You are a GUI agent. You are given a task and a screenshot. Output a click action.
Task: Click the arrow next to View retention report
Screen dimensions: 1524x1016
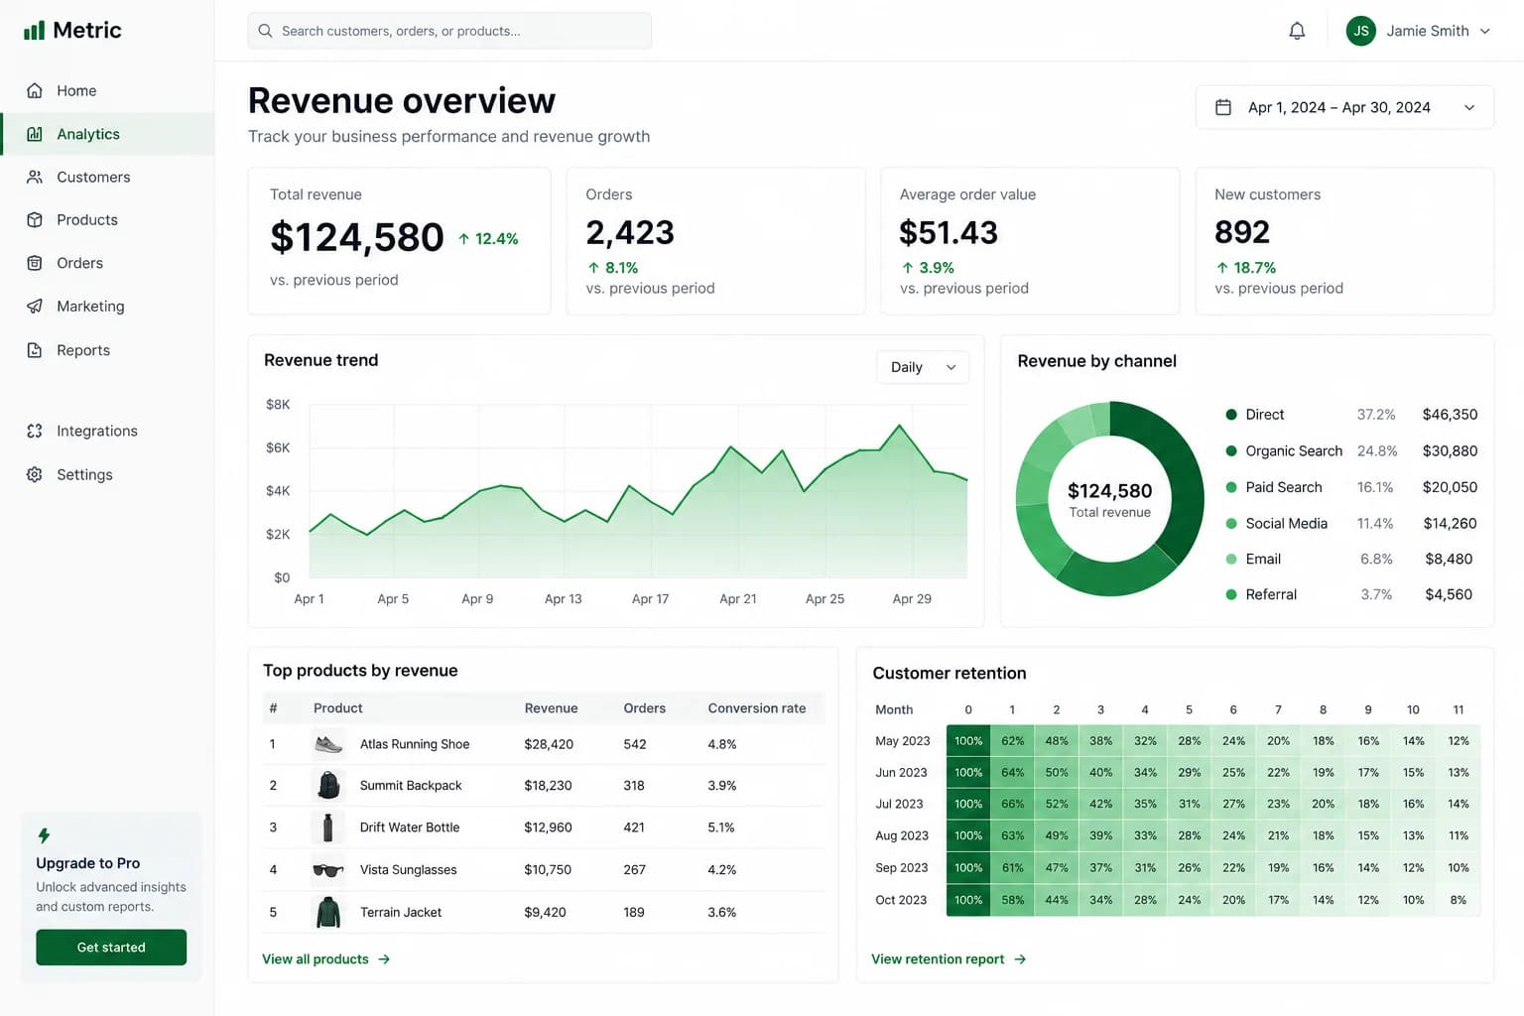[x=1020, y=959]
